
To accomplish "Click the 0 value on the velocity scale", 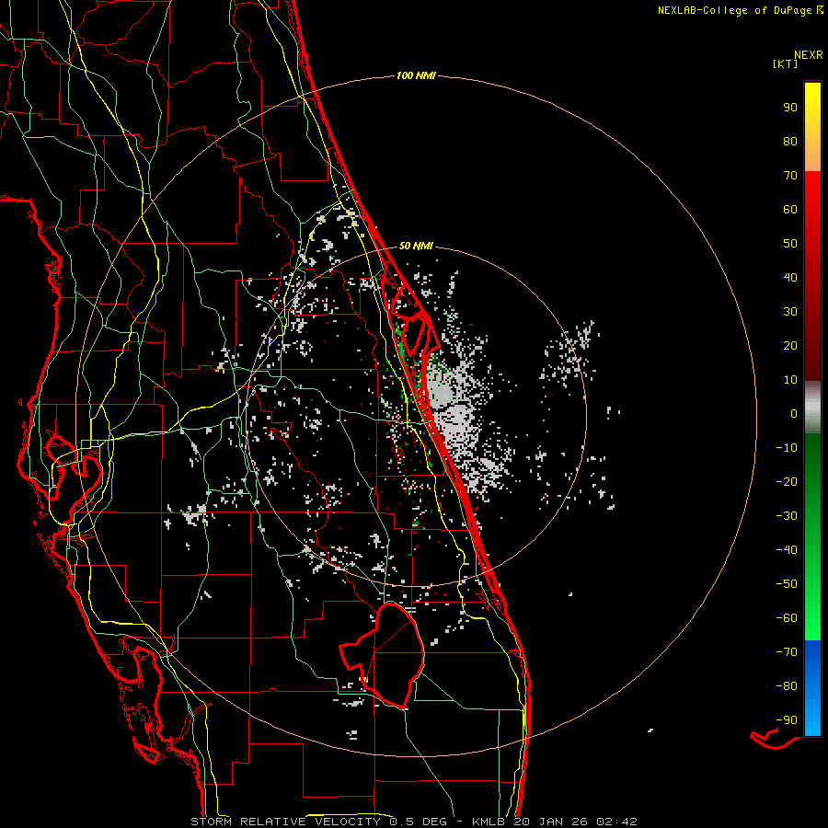I will pyautogui.click(x=794, y=414).
